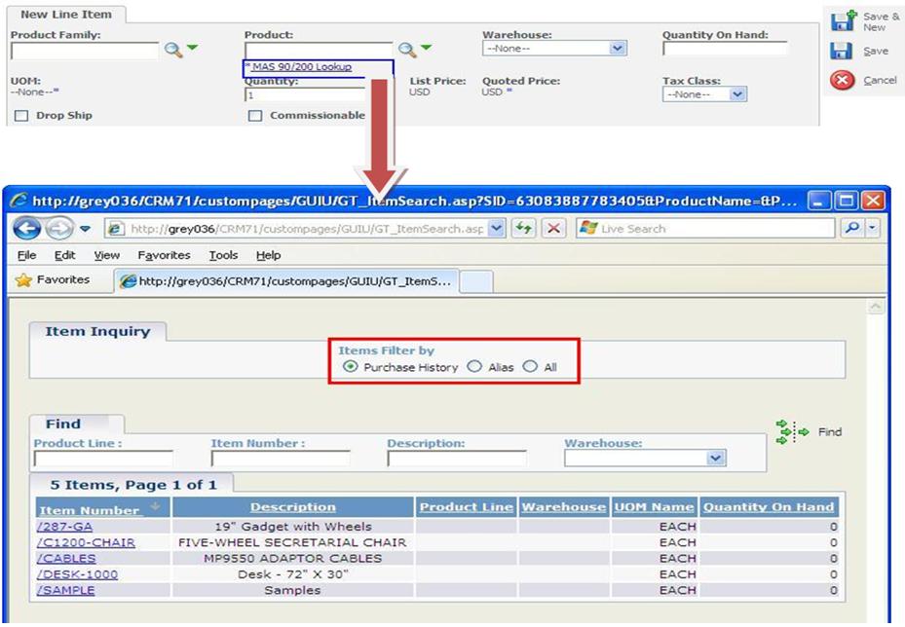
Task: Open the View menu
Action: coord(107,255)
